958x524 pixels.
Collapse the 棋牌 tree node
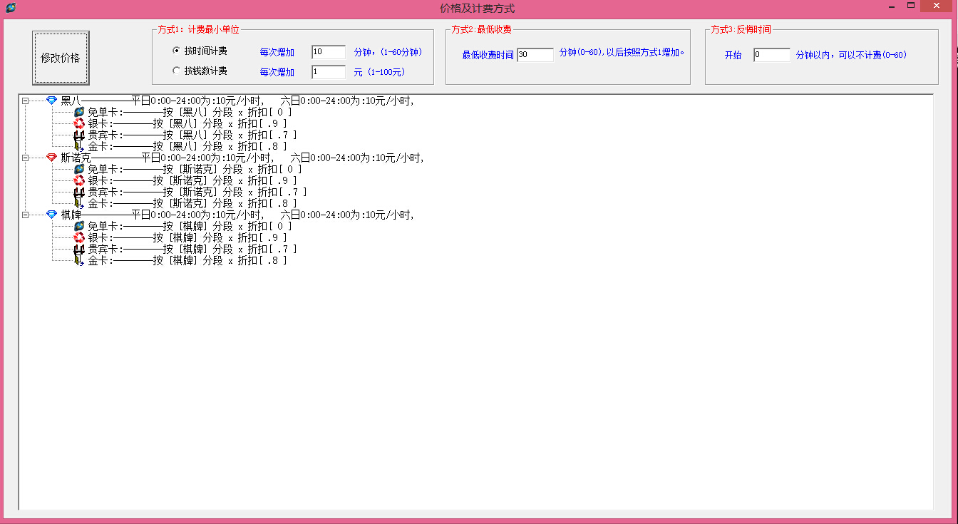tap(25, 215)
